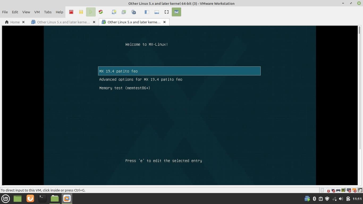
Task: Open the Files manager from the taskbar
Action: (x=55, y=198)
